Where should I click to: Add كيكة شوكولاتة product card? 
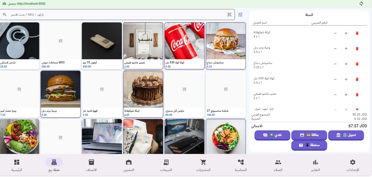point(143,94)
